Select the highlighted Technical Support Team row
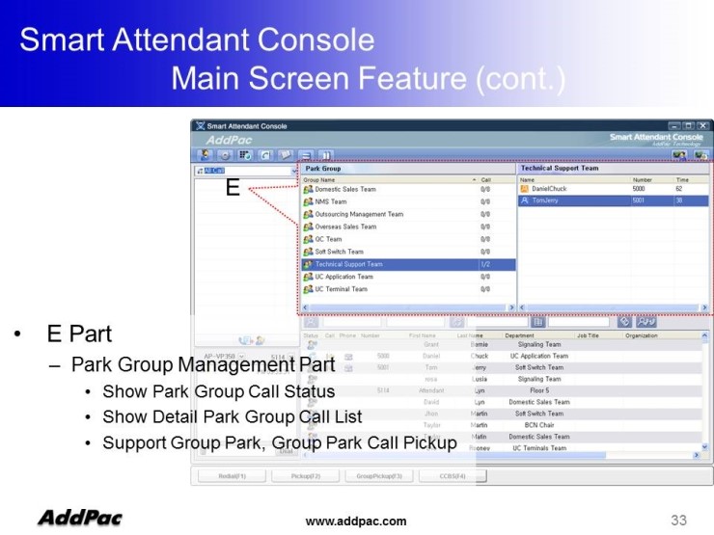 tap(408, 264)
